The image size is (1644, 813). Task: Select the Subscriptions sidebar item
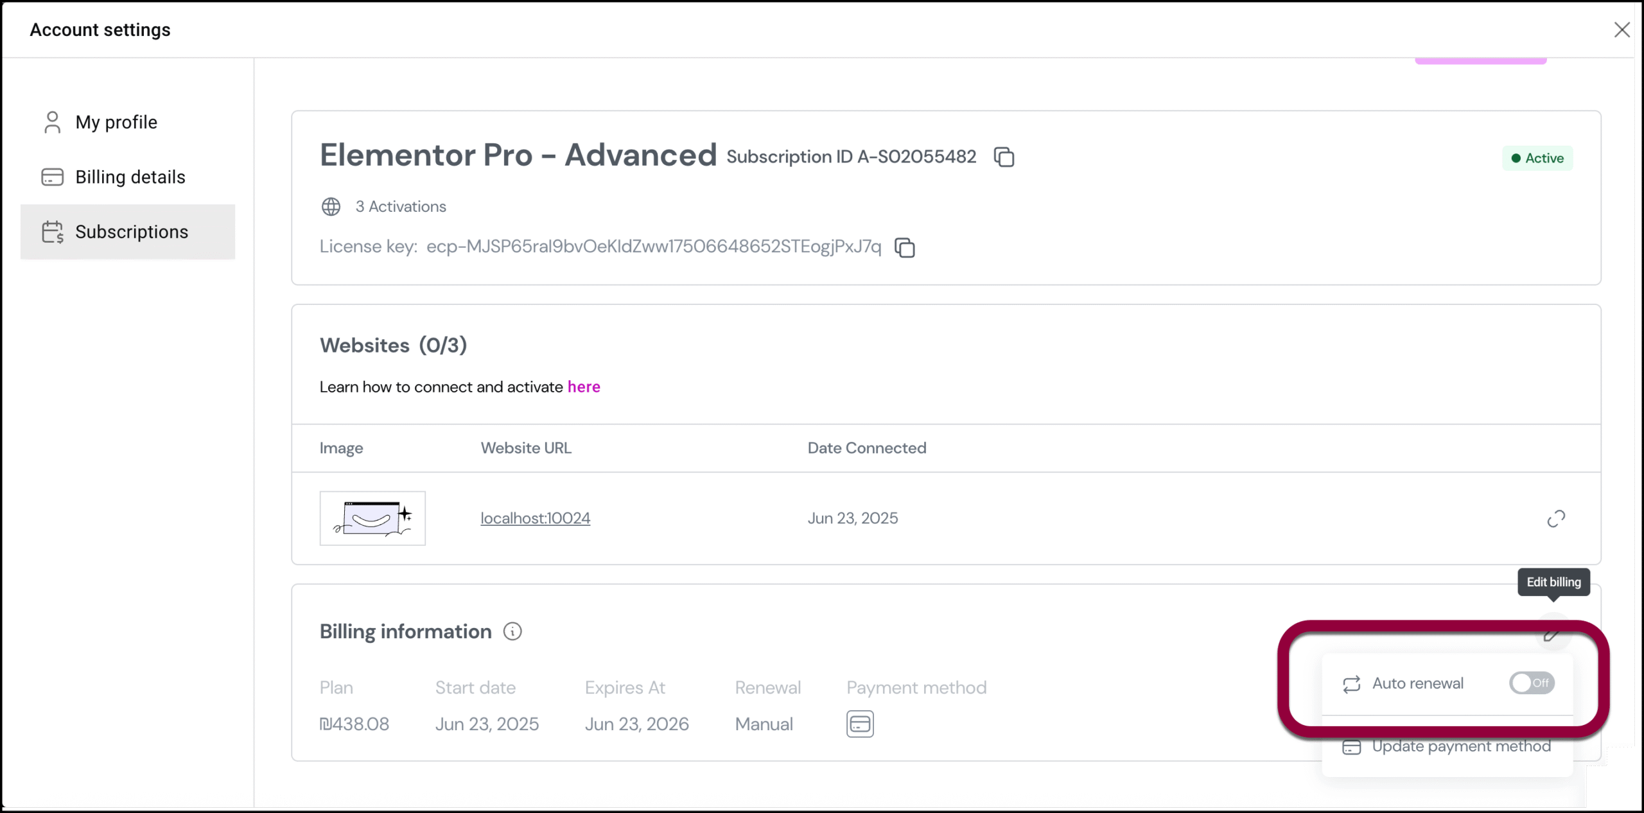click(x=128, y=232)
